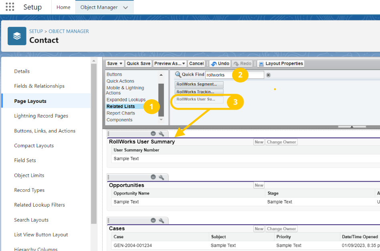Open Record Types

click(x=29, y=190)
